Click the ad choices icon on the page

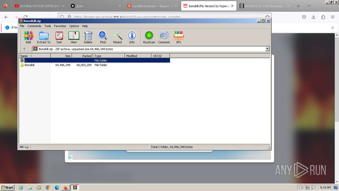70,157
